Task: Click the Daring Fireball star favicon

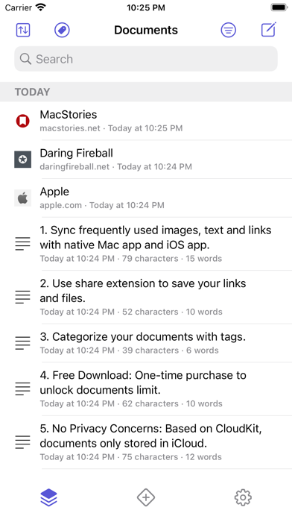Action: (x=23, y=160)
